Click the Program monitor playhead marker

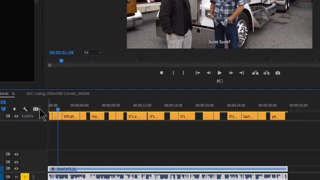coord(61,60)
